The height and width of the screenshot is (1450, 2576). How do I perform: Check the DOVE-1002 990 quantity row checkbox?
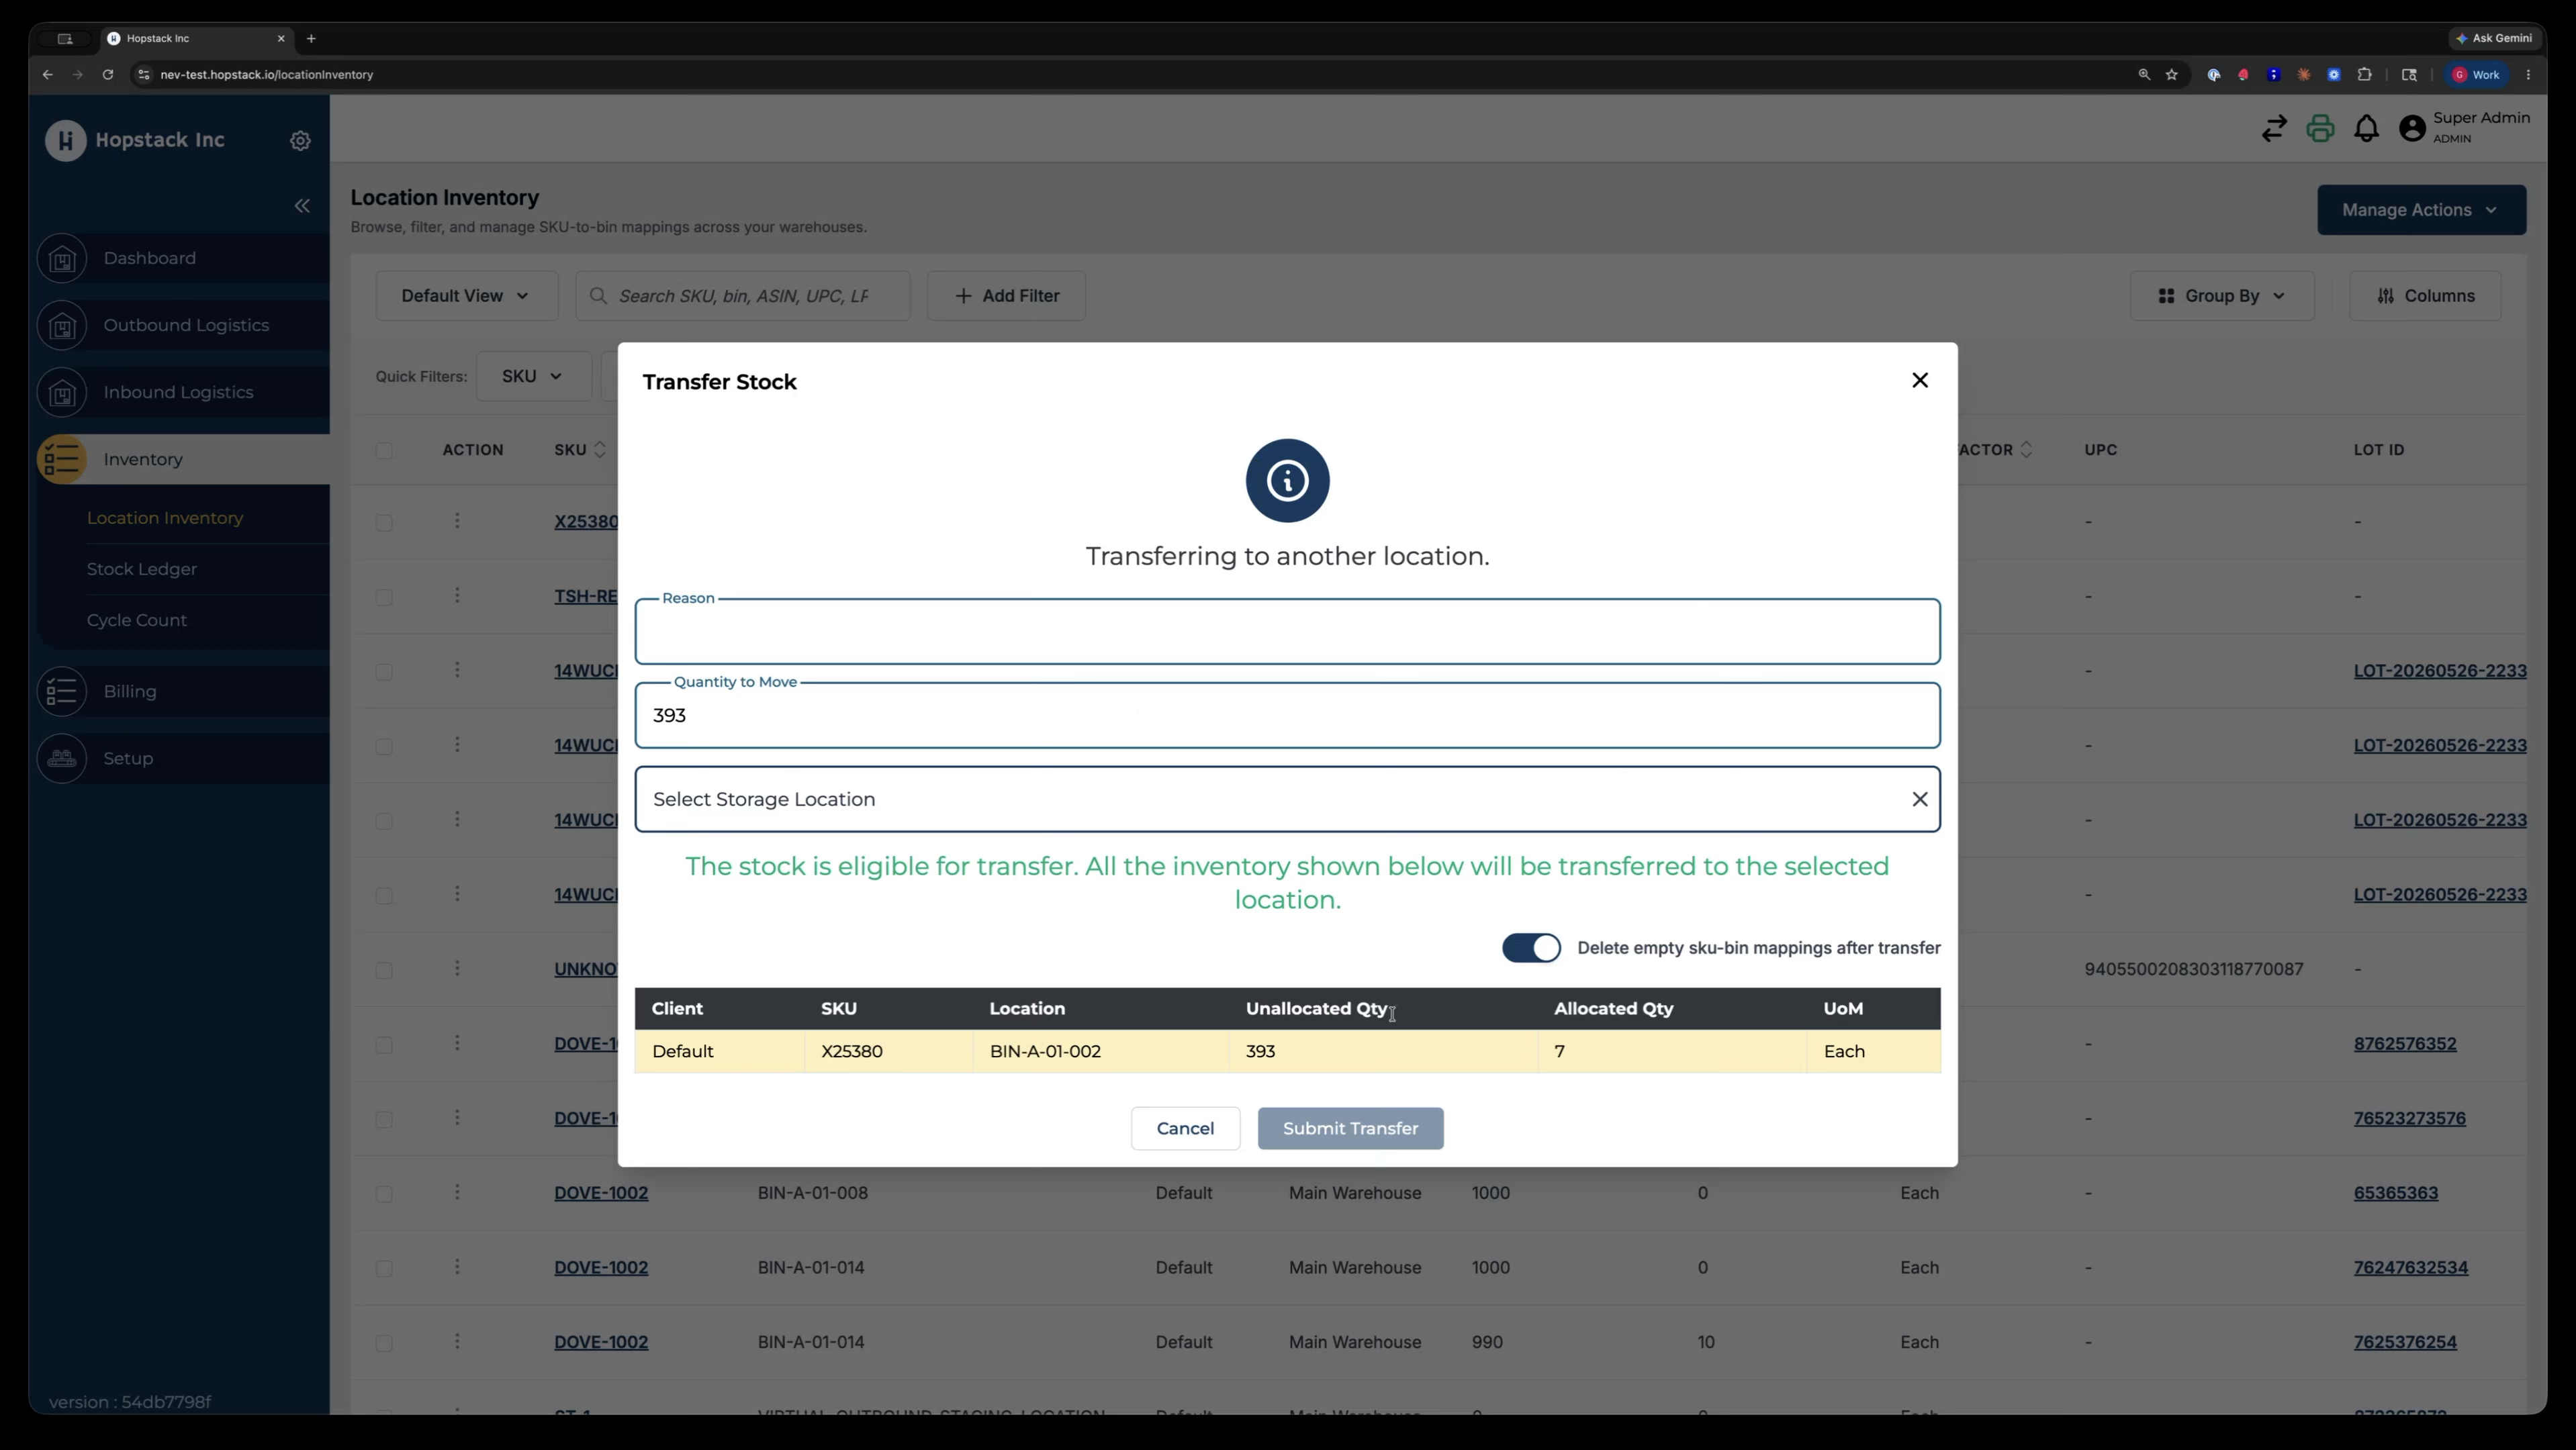(x=384, y=1343)
